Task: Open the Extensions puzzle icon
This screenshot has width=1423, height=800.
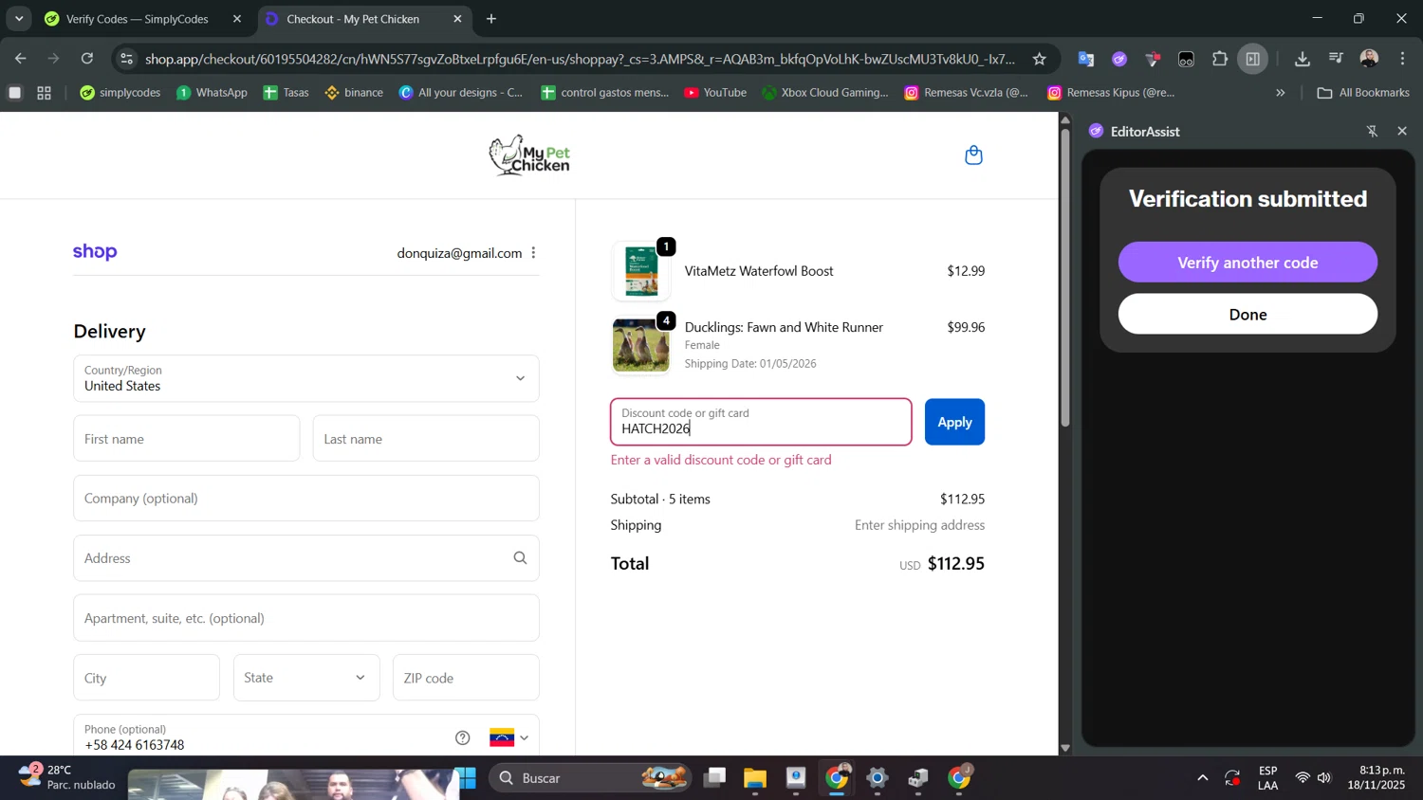Action: (1220, 59)
